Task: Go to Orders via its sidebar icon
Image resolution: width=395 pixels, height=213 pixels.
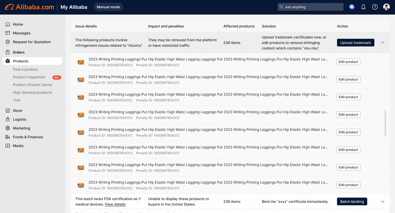Action: tap(8, 52)
